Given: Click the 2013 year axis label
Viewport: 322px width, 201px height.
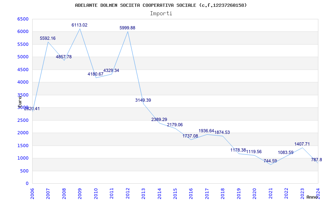Looking at the screenshot, I should (143, 194).
